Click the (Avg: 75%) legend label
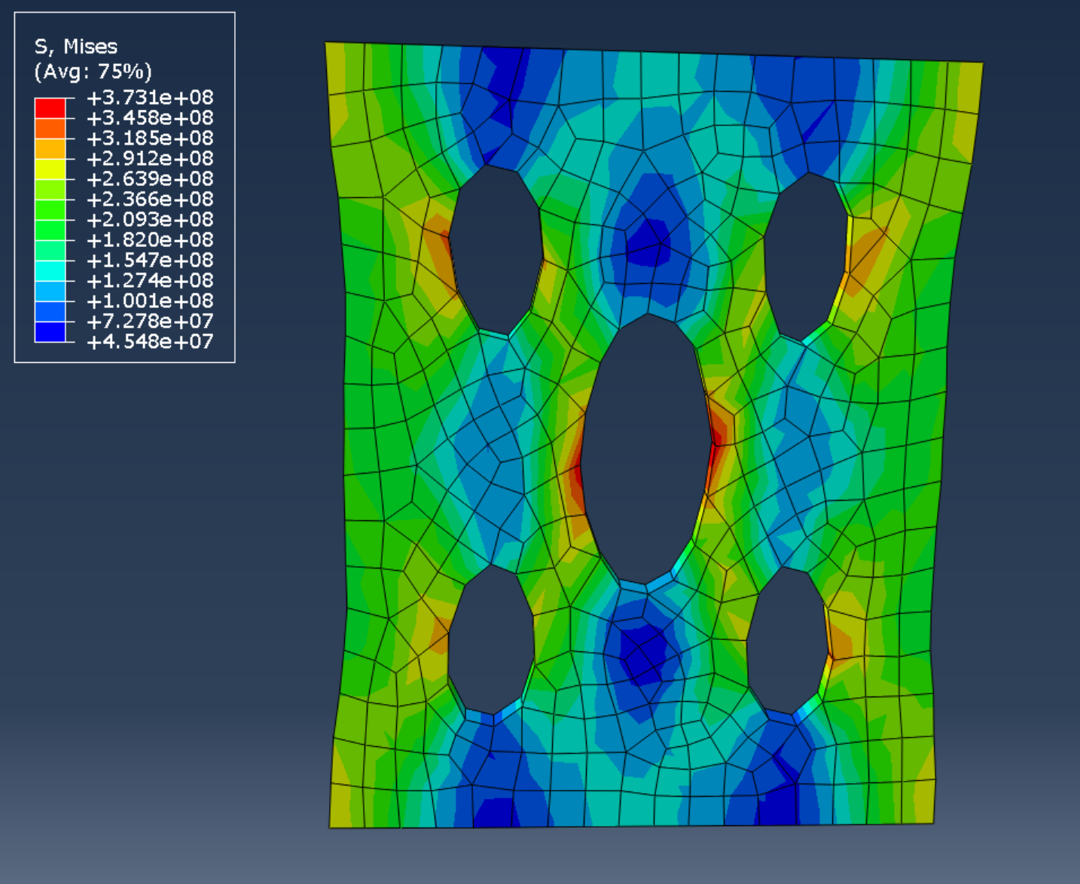This screenshot has height=884, width=1080. pos(93,72)
